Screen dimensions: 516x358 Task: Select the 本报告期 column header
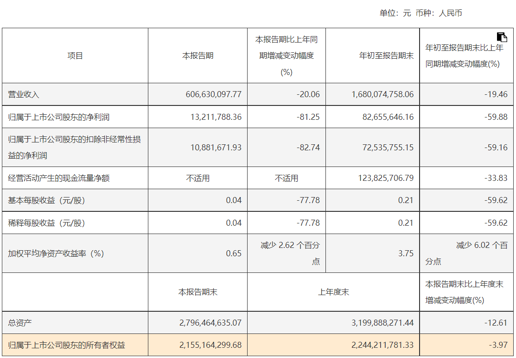(198, 56)
